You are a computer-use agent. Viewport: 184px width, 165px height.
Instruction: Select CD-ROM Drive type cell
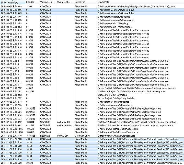(x=82, y=136)
